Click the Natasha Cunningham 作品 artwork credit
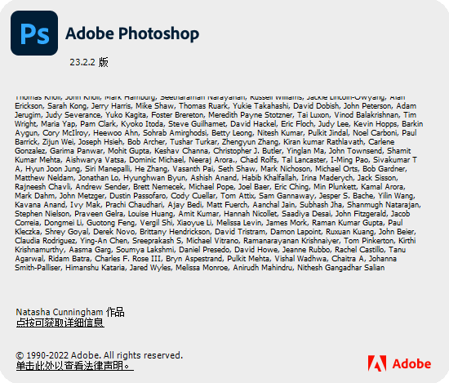449x383 pixels. [x=70, y=312]
